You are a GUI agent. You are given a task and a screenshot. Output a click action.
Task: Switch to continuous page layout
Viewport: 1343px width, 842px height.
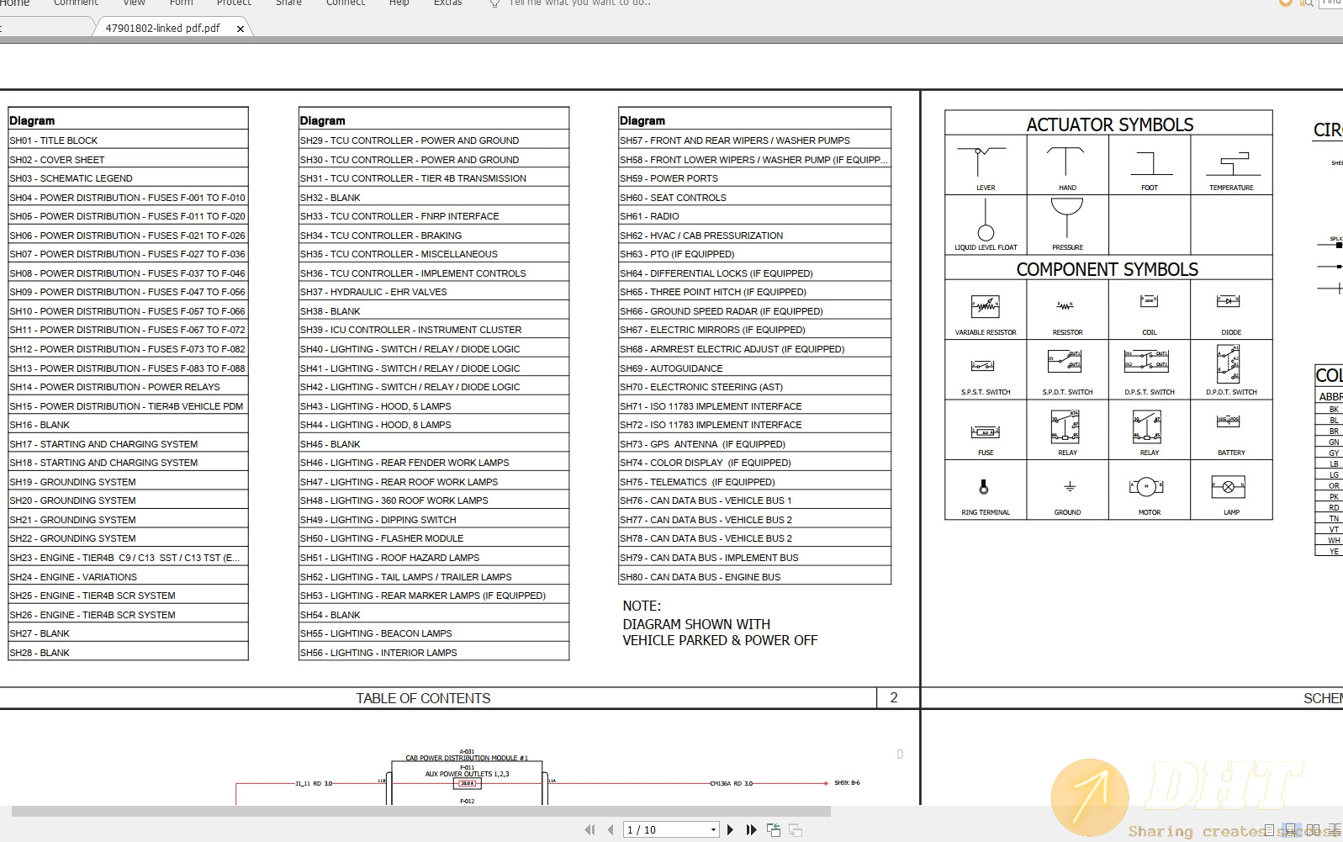point(1291,830)
